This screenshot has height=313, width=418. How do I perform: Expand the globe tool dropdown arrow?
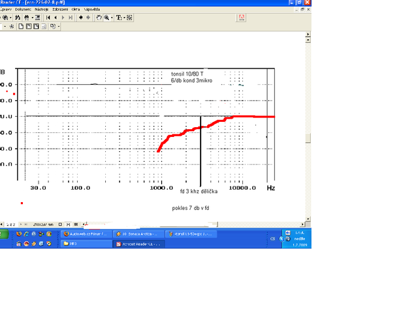click(x=10, y=18)
